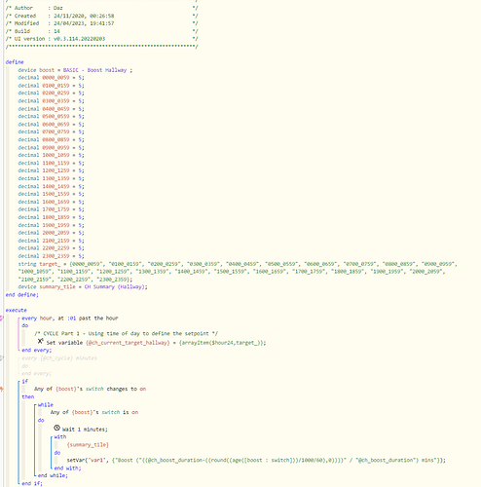Click the variable icon next to Set variable
Viewport: 481px width, 487px height.
(40, 341)
